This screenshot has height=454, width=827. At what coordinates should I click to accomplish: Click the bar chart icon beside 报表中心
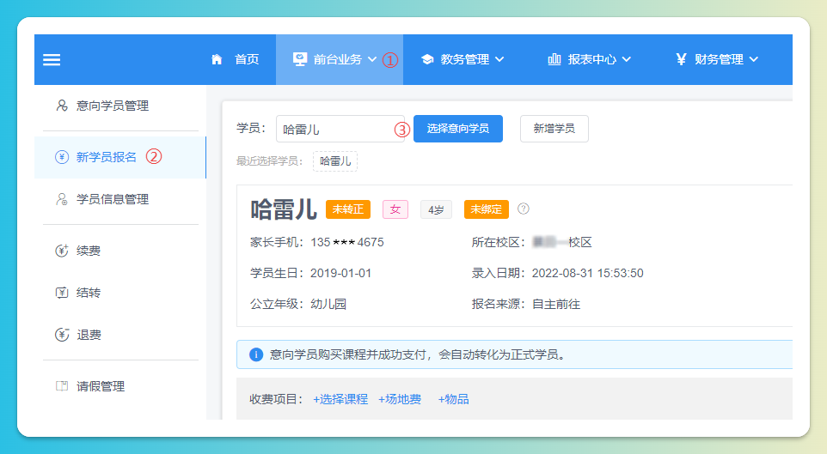click(554, 59)
